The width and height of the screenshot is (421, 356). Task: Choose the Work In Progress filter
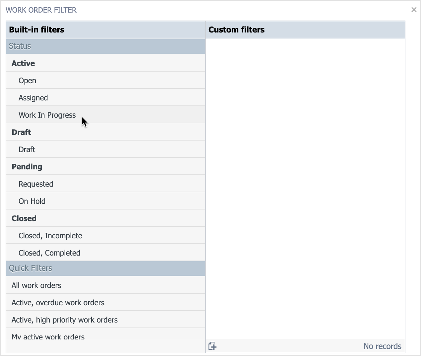pos(106,115)
